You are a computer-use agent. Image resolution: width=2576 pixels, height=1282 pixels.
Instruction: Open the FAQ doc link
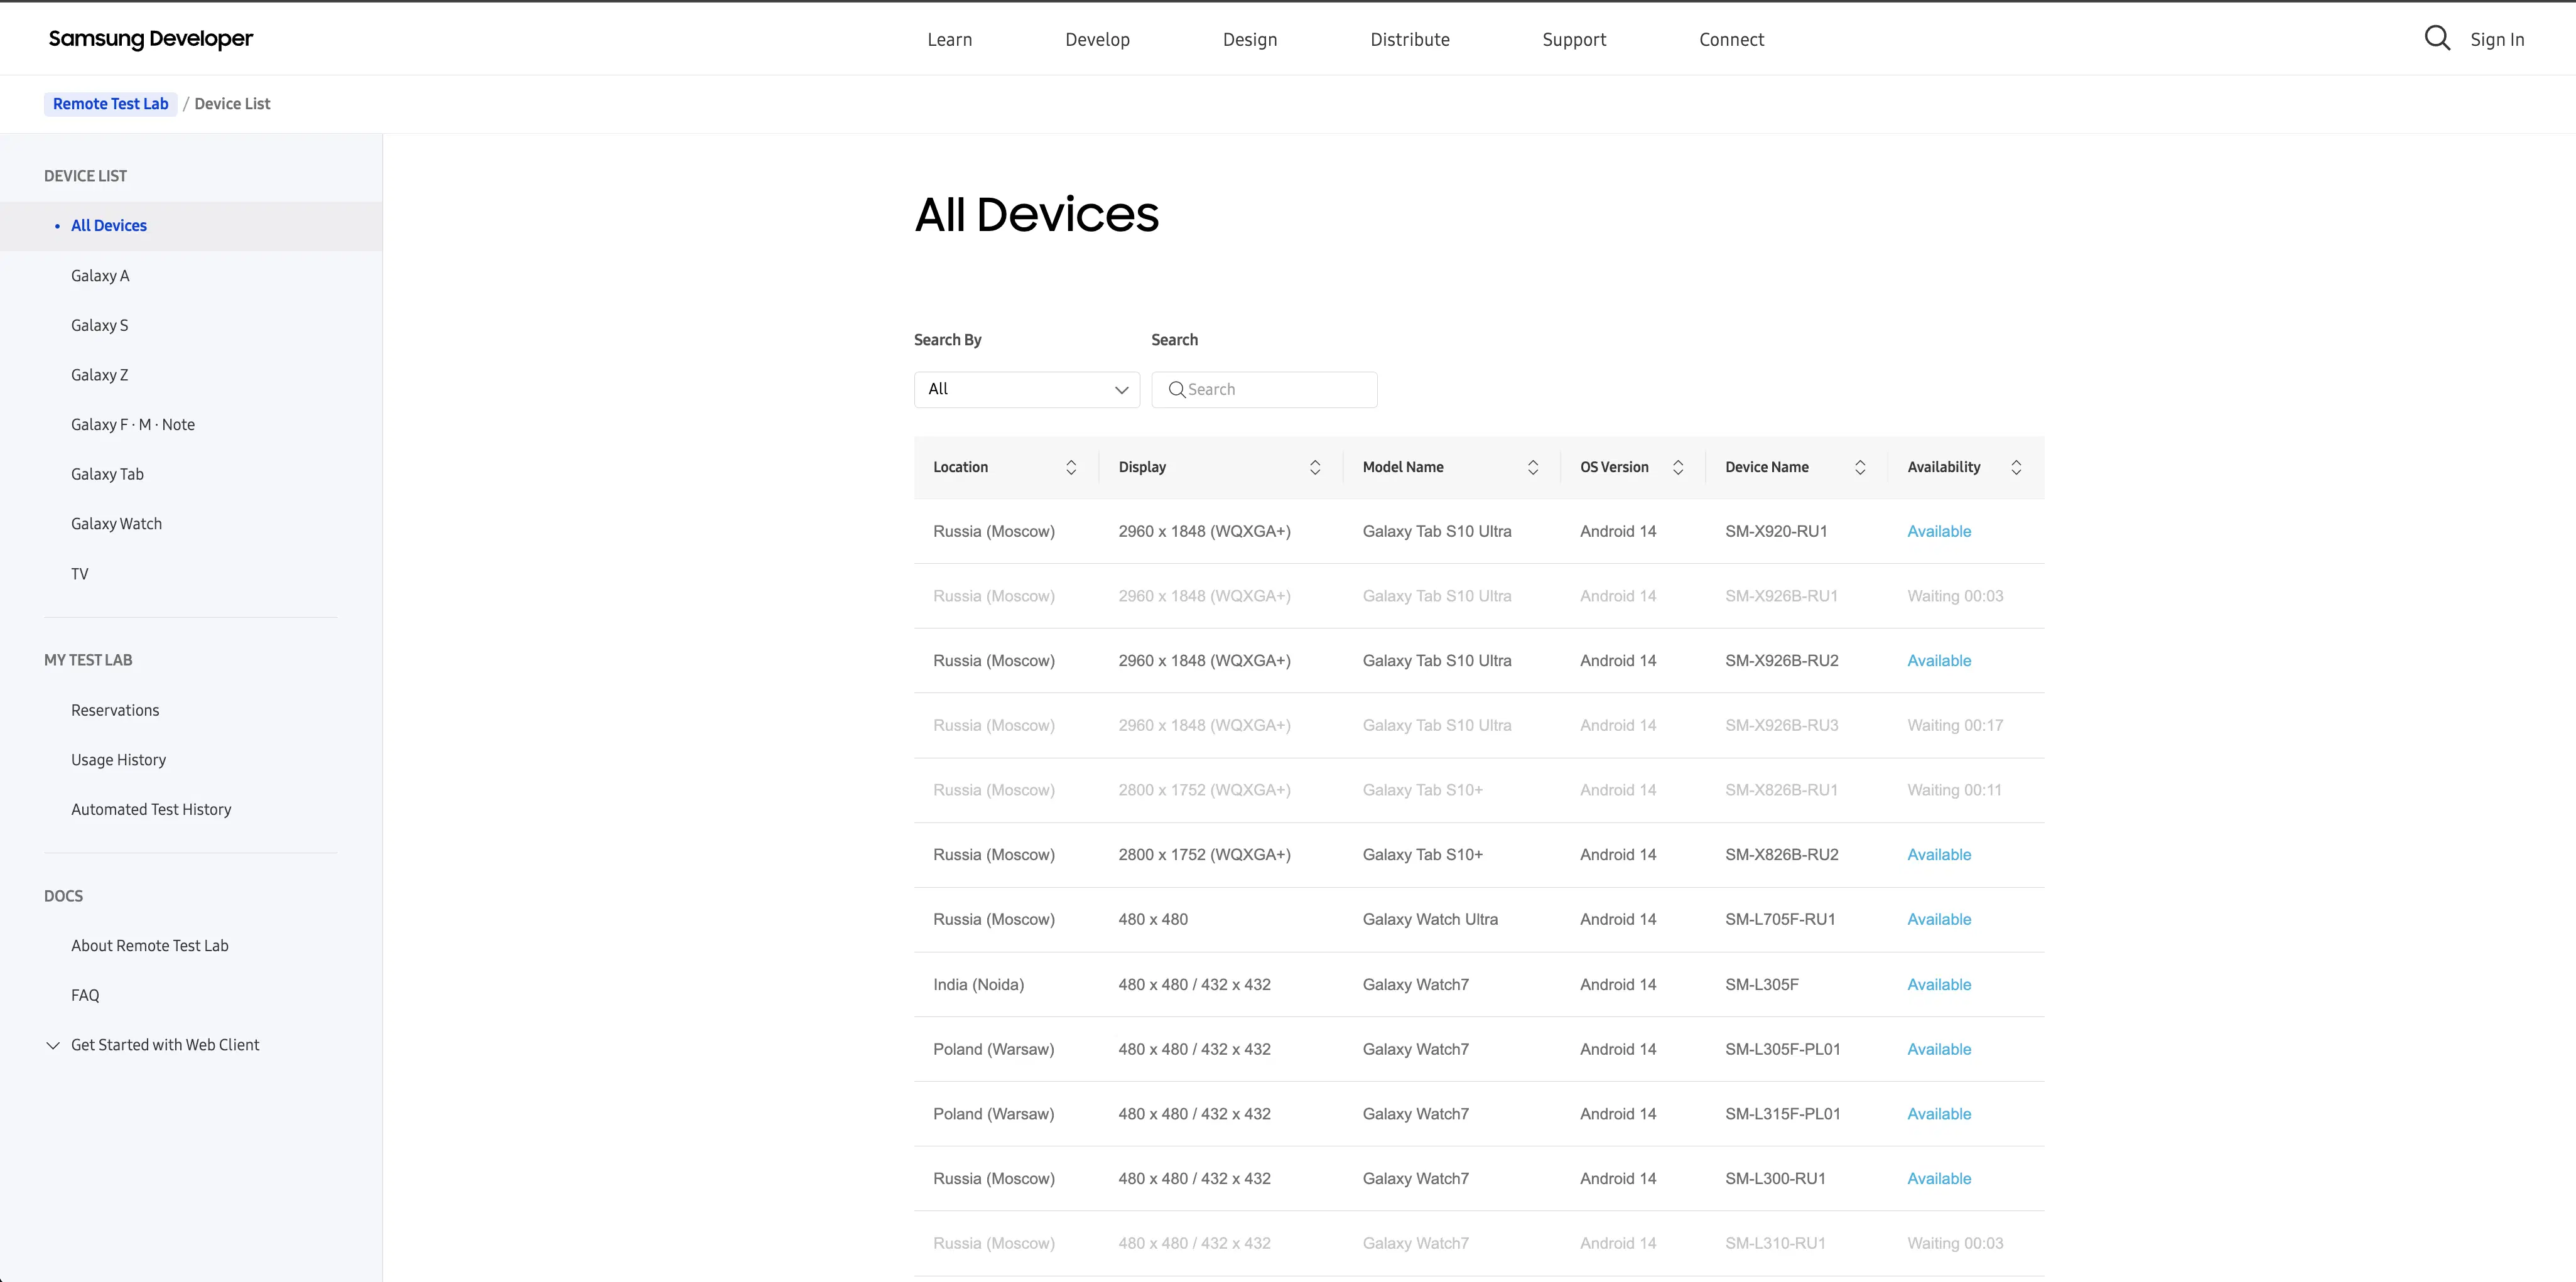coord(85,995)
